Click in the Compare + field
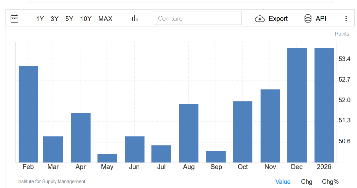 coord(197,18)
